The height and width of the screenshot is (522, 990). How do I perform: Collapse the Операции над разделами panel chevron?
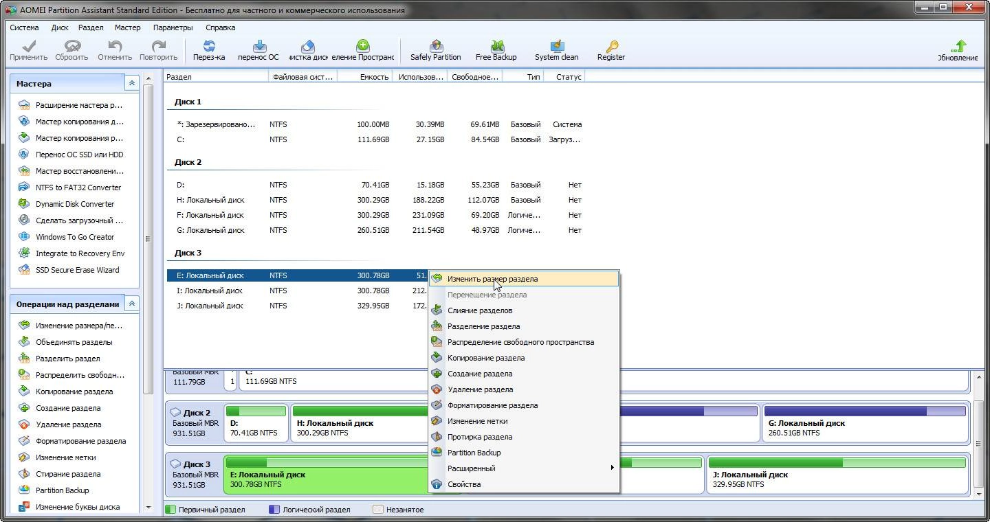[x=131, y=304]
